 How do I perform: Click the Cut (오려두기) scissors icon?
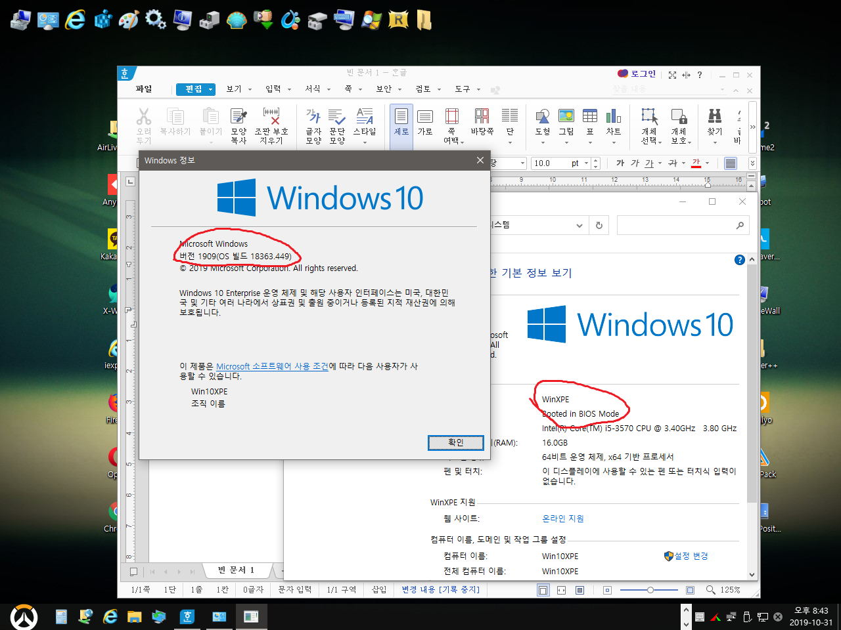pos(144,117)
